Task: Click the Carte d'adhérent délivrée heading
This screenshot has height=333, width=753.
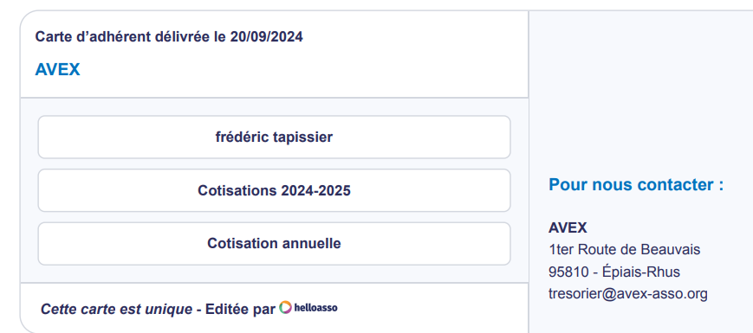Action: click(169, 36)
